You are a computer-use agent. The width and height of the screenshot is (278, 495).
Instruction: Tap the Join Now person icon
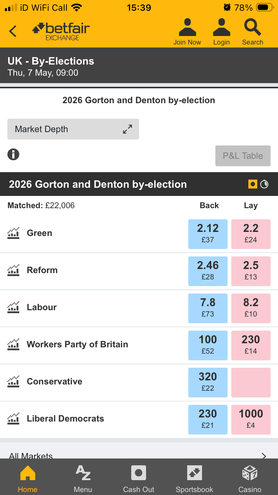[187, 28]
